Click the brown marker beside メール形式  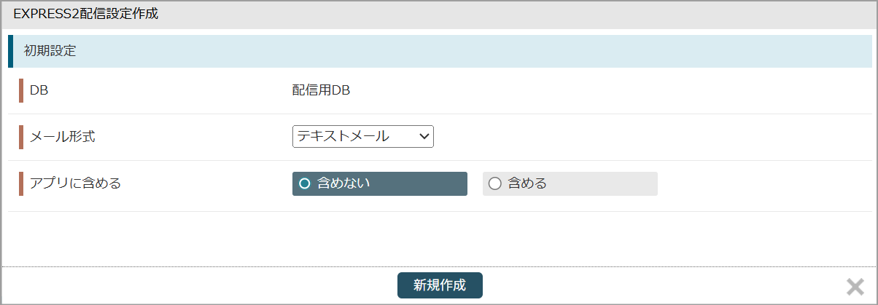coord(21,136)
